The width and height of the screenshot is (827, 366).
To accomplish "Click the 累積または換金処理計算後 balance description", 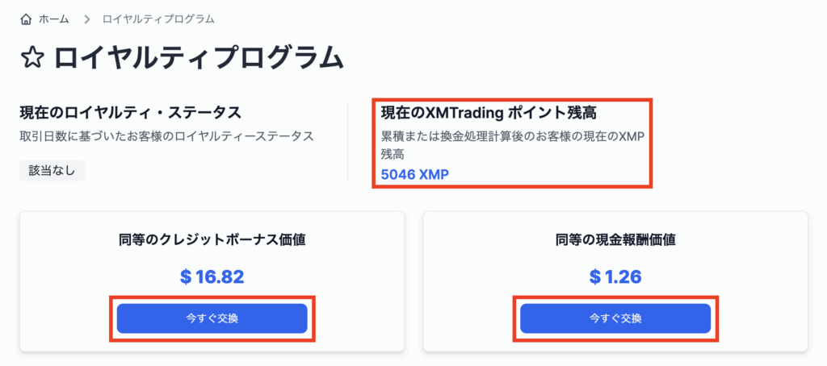I will (x=513, y=145).
